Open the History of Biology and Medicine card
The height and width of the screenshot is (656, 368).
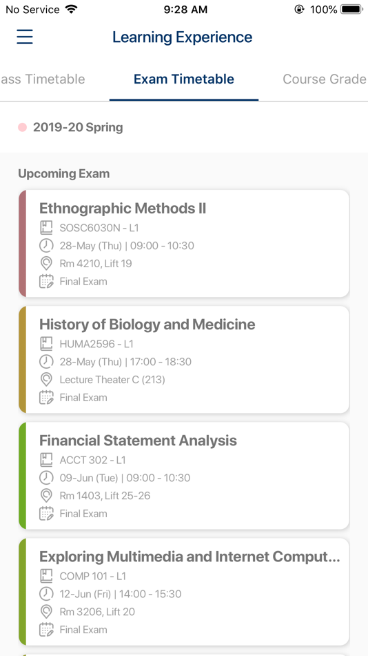click(184, 360)
